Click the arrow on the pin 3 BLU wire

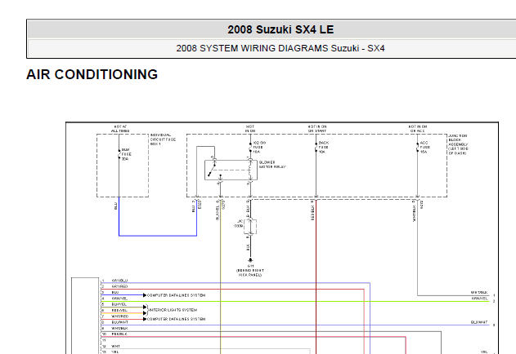click(145, 295)
